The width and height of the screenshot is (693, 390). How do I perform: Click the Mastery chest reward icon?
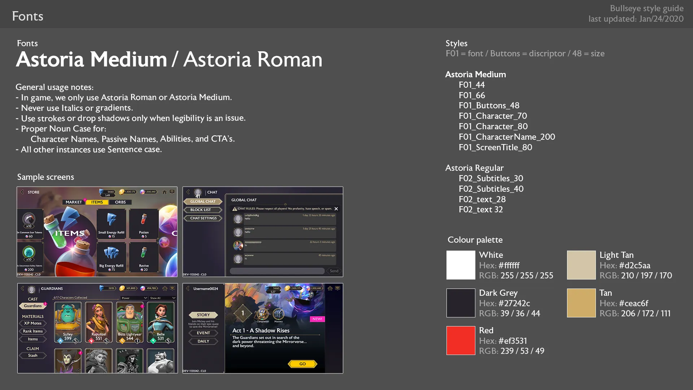[x=278, y=314]
